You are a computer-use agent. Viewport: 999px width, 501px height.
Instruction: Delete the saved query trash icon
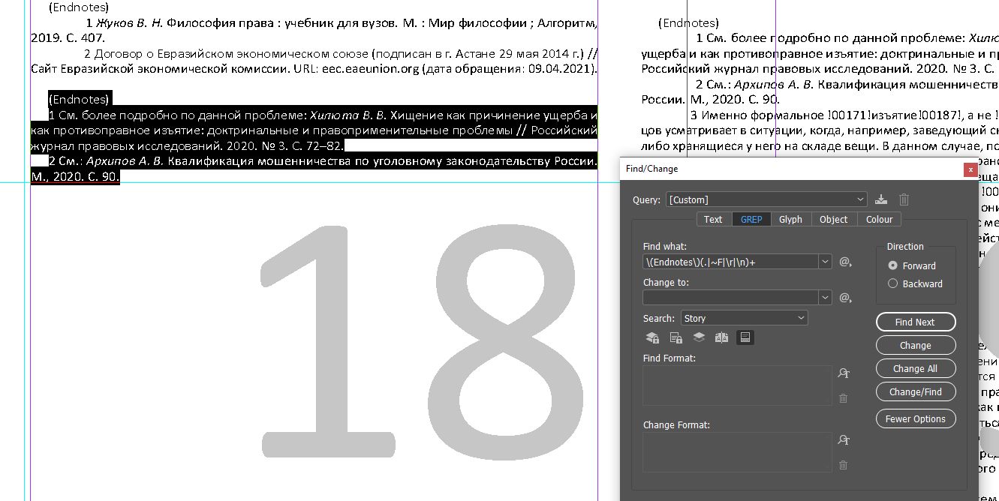click(904, 199)
